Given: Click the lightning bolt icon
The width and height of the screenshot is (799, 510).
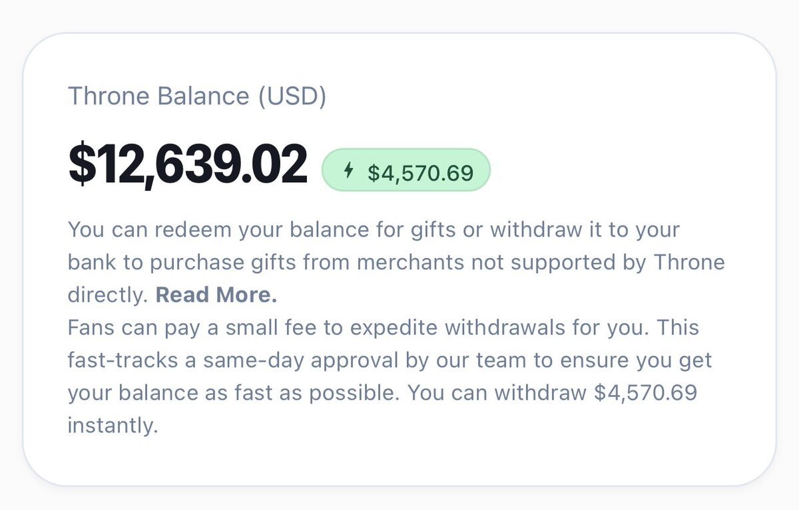Looking at the screenshot, I should (348, 172).
